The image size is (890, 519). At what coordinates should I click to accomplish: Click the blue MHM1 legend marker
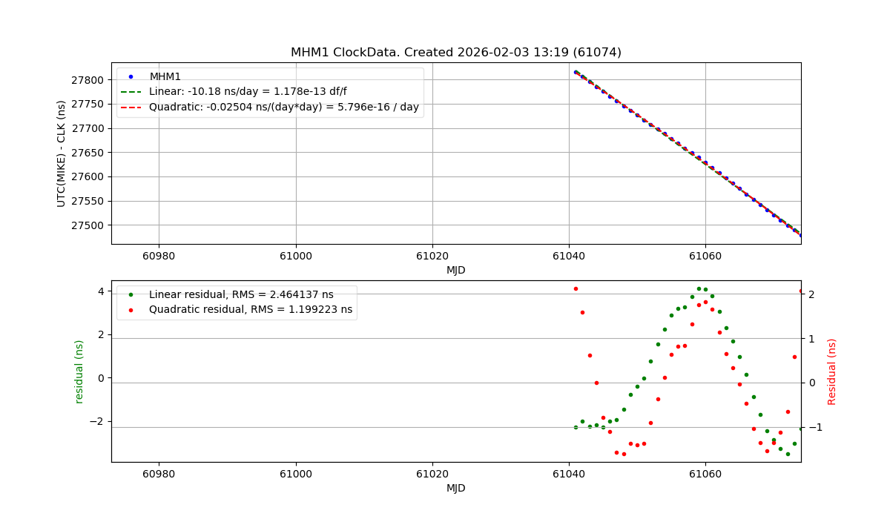pos(131,76)
